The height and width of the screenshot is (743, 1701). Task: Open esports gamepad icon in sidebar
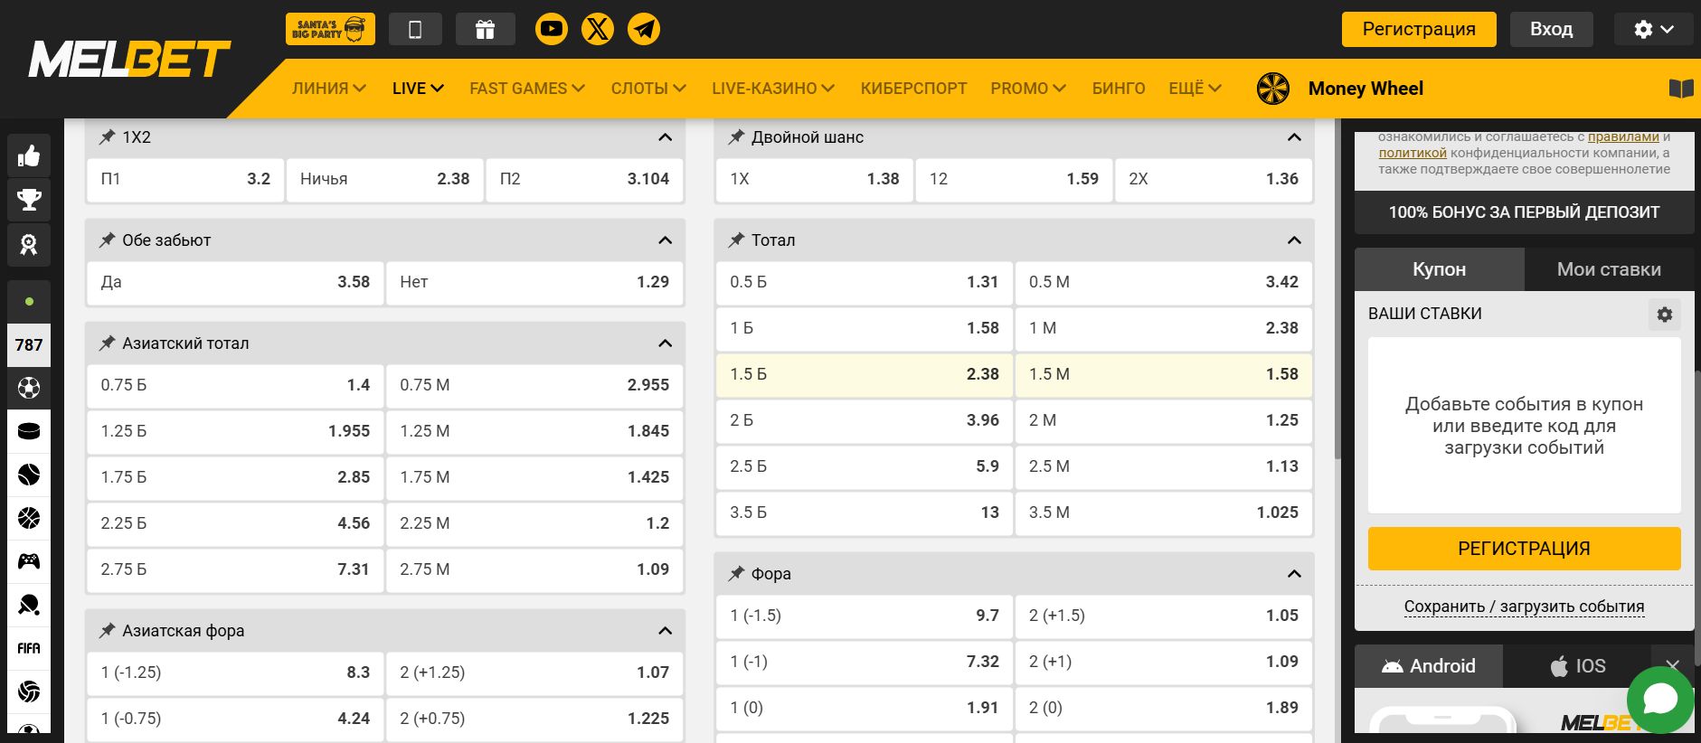(29, 561)
